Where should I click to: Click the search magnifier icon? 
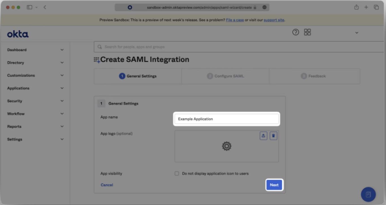click(99, 47)
